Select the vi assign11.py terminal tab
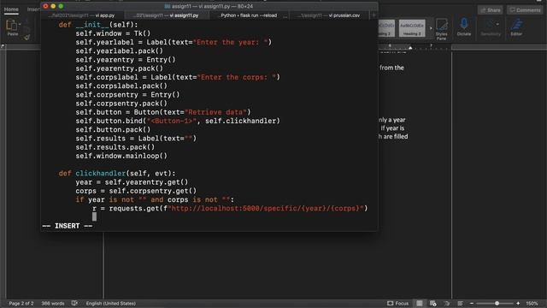Viewport: 547px width, 308px height. (166, 15)
